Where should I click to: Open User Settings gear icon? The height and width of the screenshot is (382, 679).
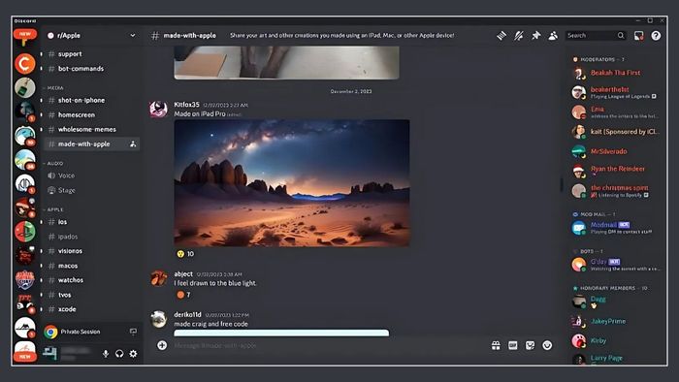pyautogui.click(x=134, y=354)
